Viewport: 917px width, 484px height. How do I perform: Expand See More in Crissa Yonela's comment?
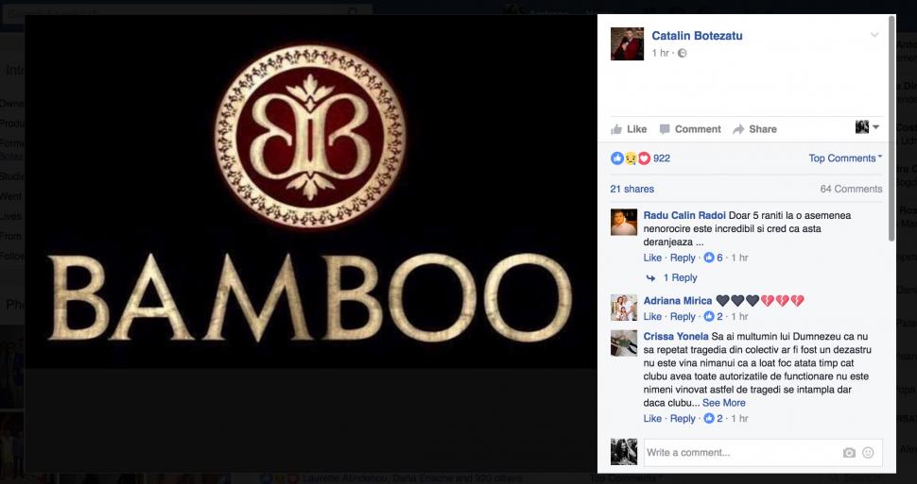723,403
